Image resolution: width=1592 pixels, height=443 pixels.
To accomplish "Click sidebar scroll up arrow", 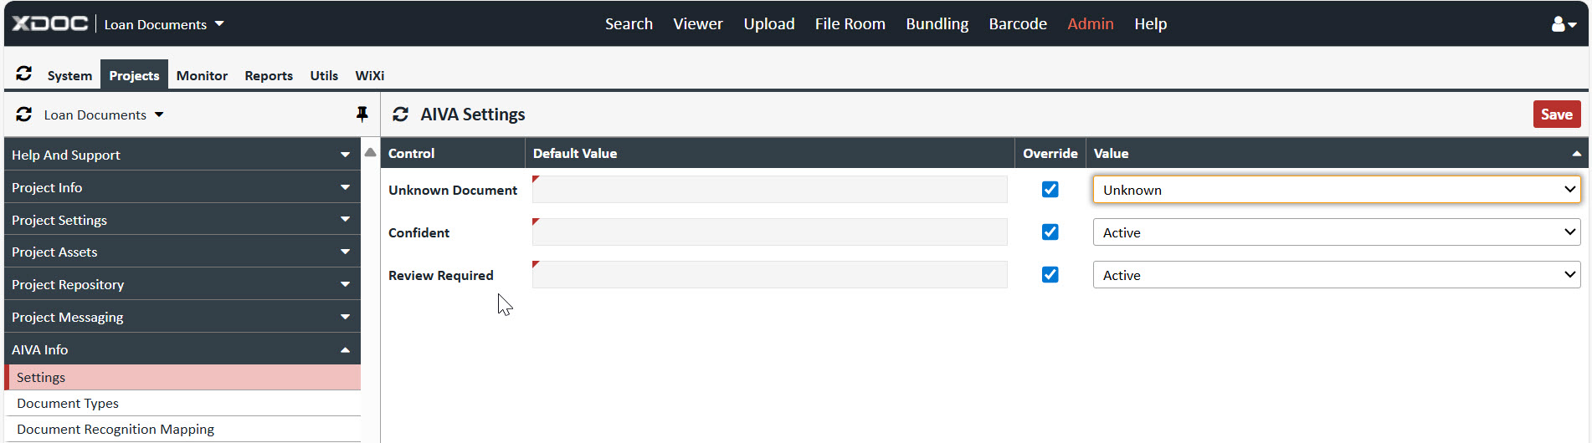I will tap(370, 152).
